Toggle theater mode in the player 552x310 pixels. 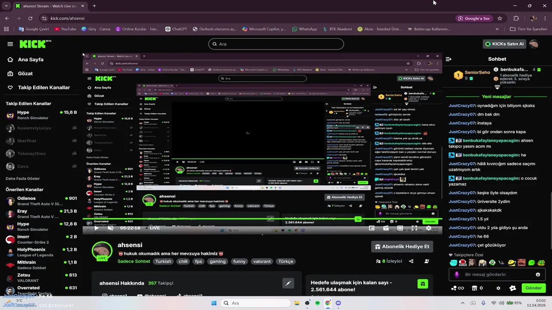pos(400,228)
